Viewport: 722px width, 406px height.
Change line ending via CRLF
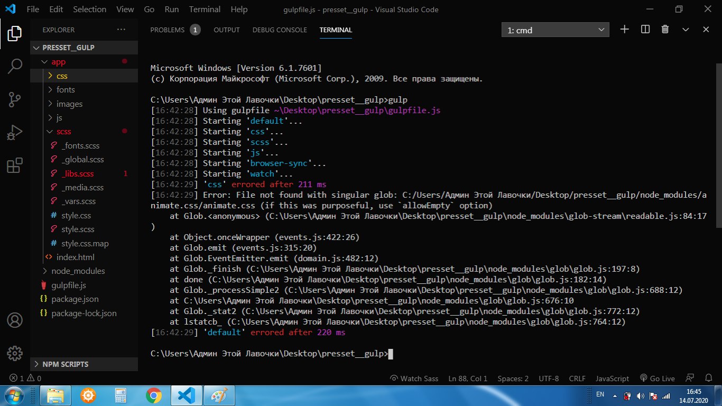(x=577, y=379)
